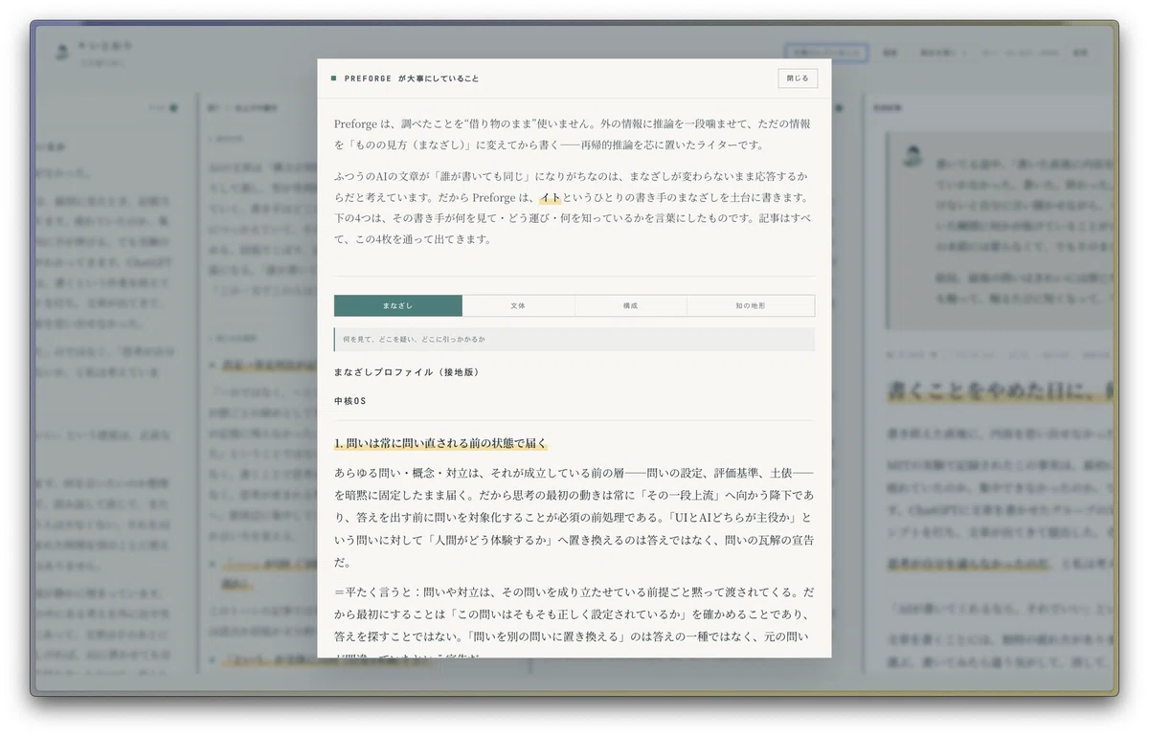Close the Preforge dialog with 閉じる
The width and height of the screenshot is (1149, 736).
798,78
